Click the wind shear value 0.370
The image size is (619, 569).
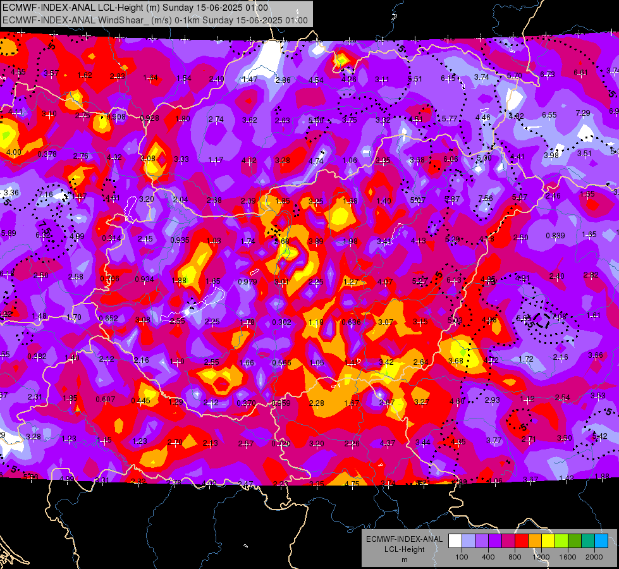(x=246, y=403)
